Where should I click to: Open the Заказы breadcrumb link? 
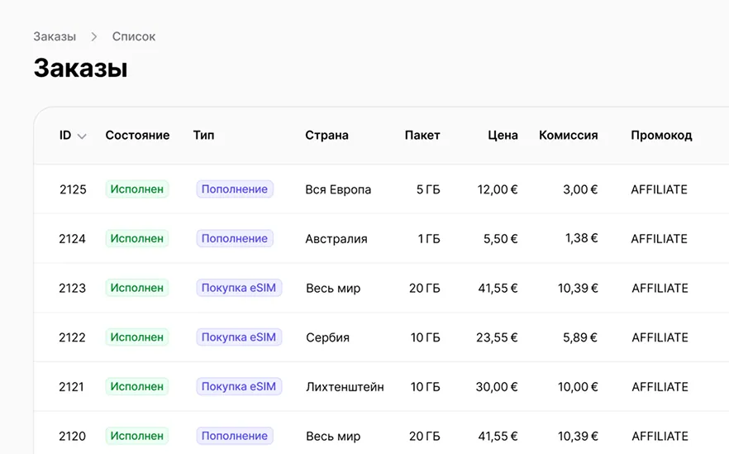point(55,36)
